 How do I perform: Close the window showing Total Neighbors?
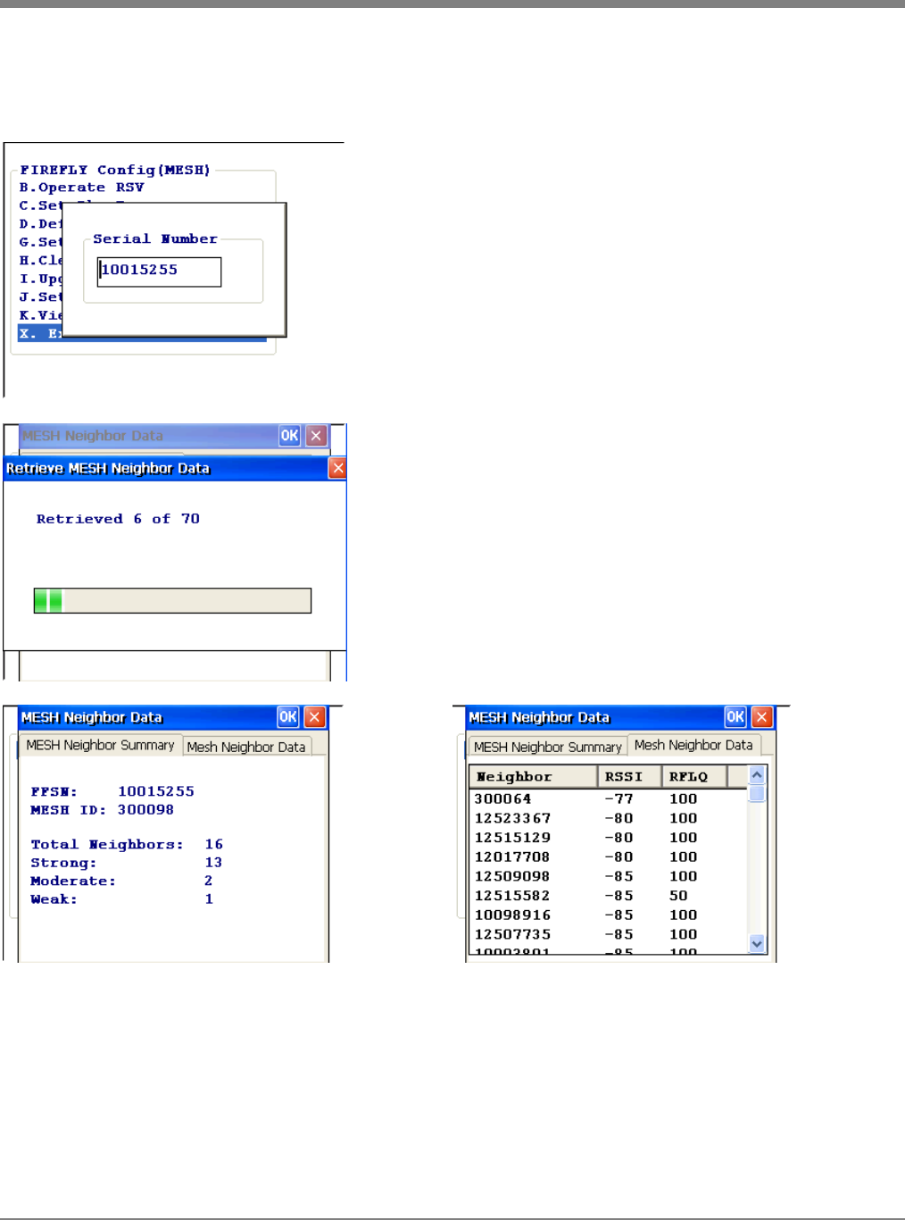click(315, 717)
